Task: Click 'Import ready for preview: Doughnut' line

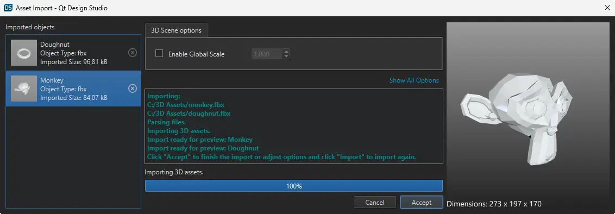Action: [203, 148]
